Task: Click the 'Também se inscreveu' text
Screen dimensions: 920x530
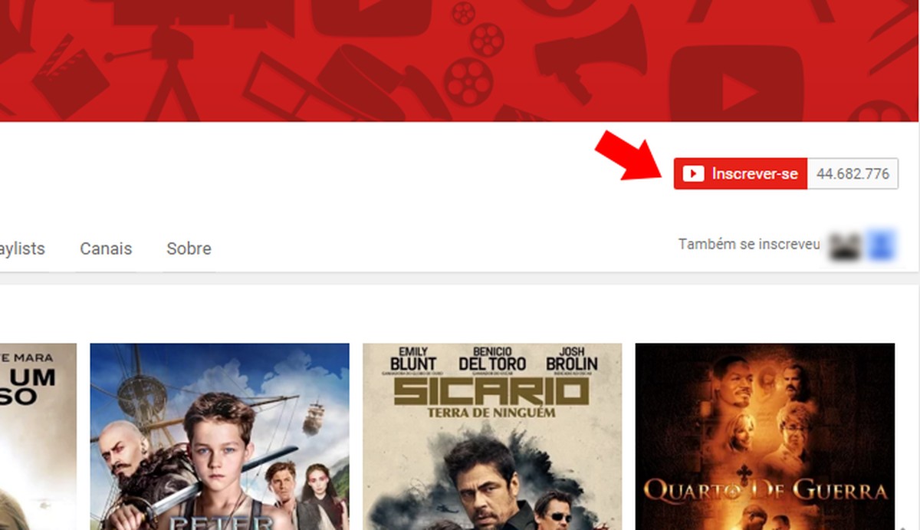Action: pyautogui.click(x=749, y=245)
